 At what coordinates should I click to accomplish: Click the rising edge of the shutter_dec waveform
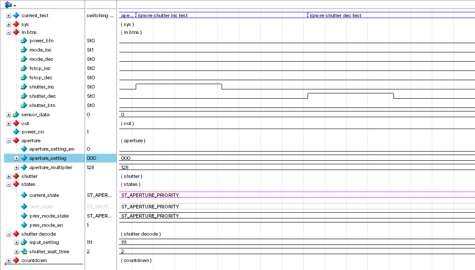coord(308,96)
